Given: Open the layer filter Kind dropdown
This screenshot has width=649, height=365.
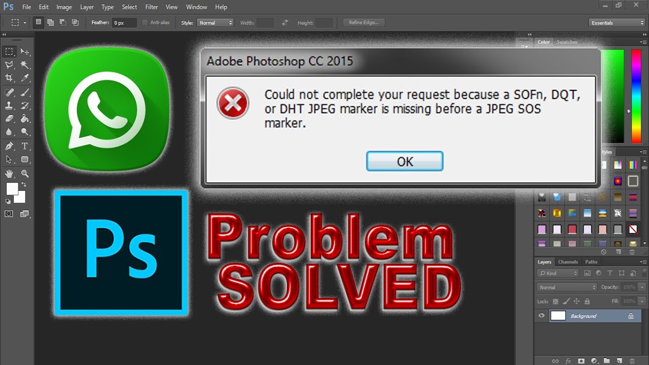Looking at the screenshot, I should (x=558, y=273).
